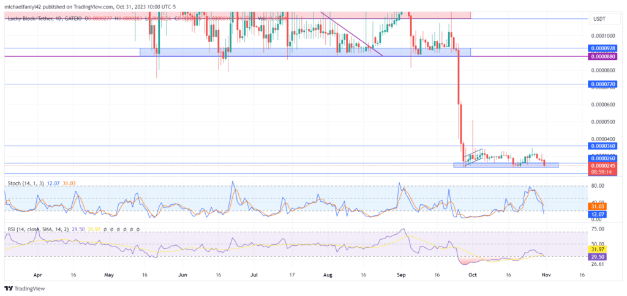Image resolution: width=627 pixels, height=296 pixels.
Task: Select the 0.0000880 purple price label
Action: pyautogui.click(x=603, y=57)
